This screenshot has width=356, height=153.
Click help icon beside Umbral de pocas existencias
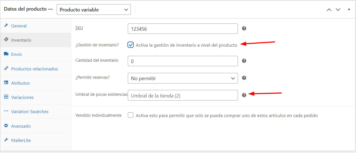tap(244, 95)
